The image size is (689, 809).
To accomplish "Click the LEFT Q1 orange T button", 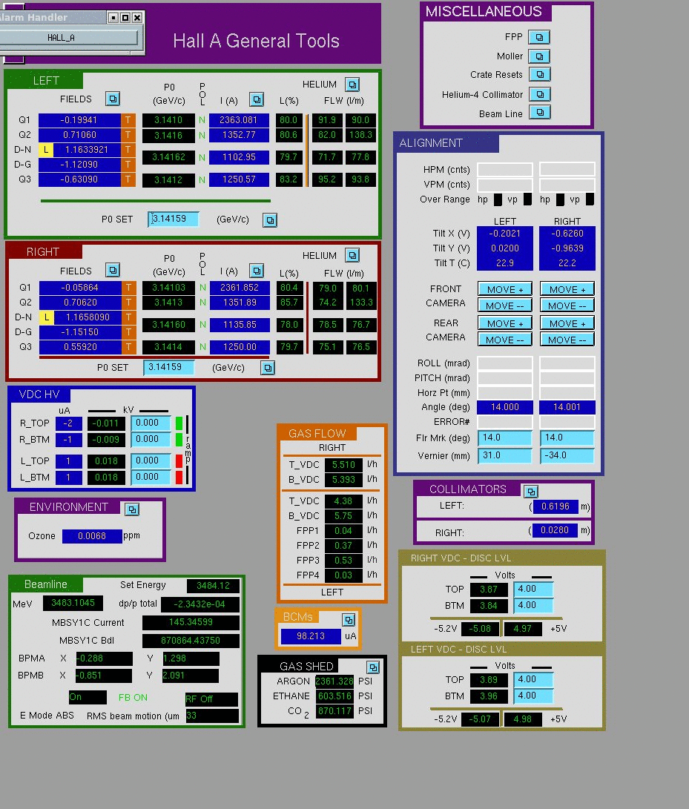I will [x=128, y=119].
